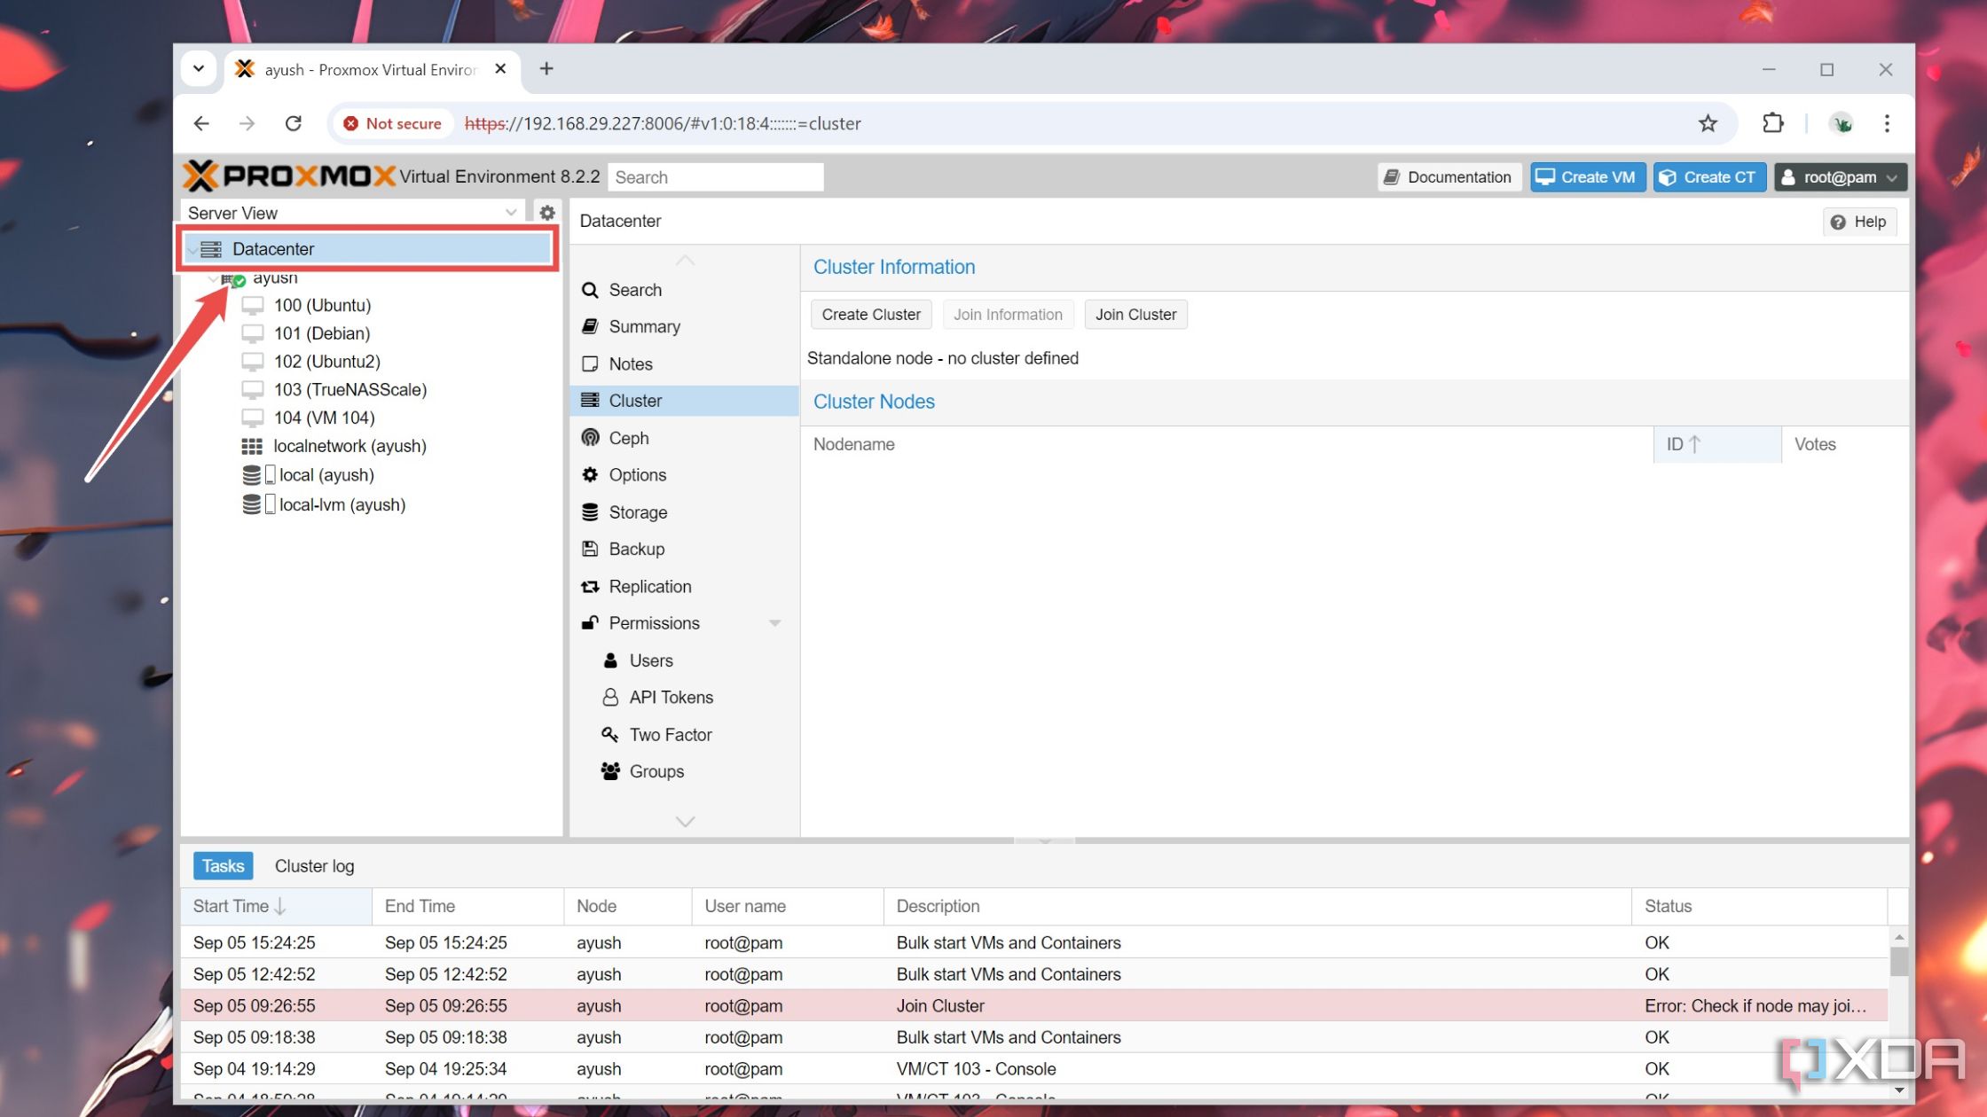1987x1117 pixels.
Task: Click the Documentation icon button
Action: [1449, 176]
